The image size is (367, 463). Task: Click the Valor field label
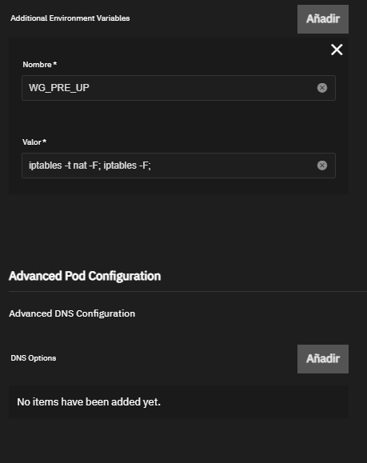(x=32, y=142)
